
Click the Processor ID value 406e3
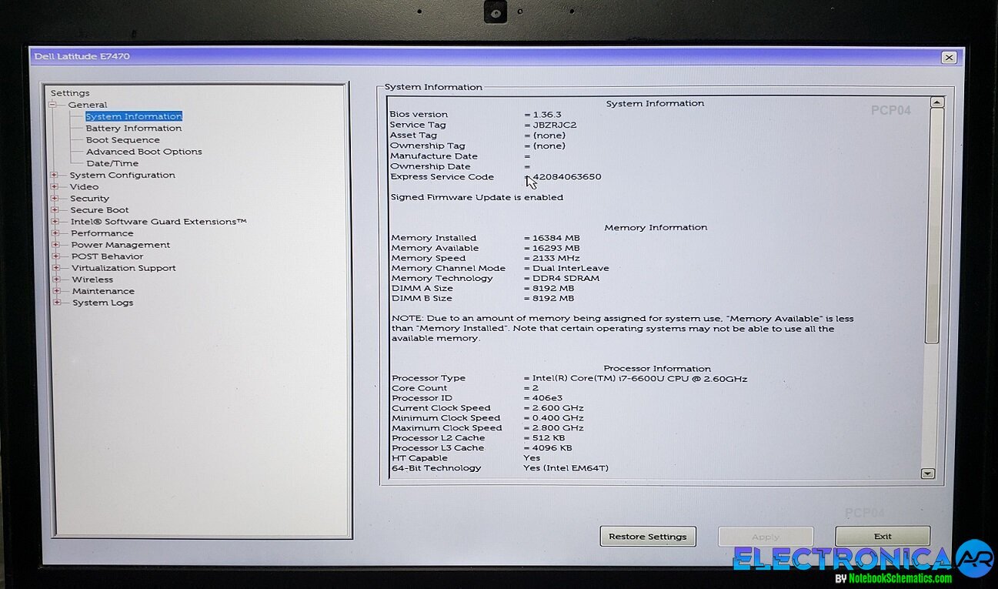click(x=547, y=398)
